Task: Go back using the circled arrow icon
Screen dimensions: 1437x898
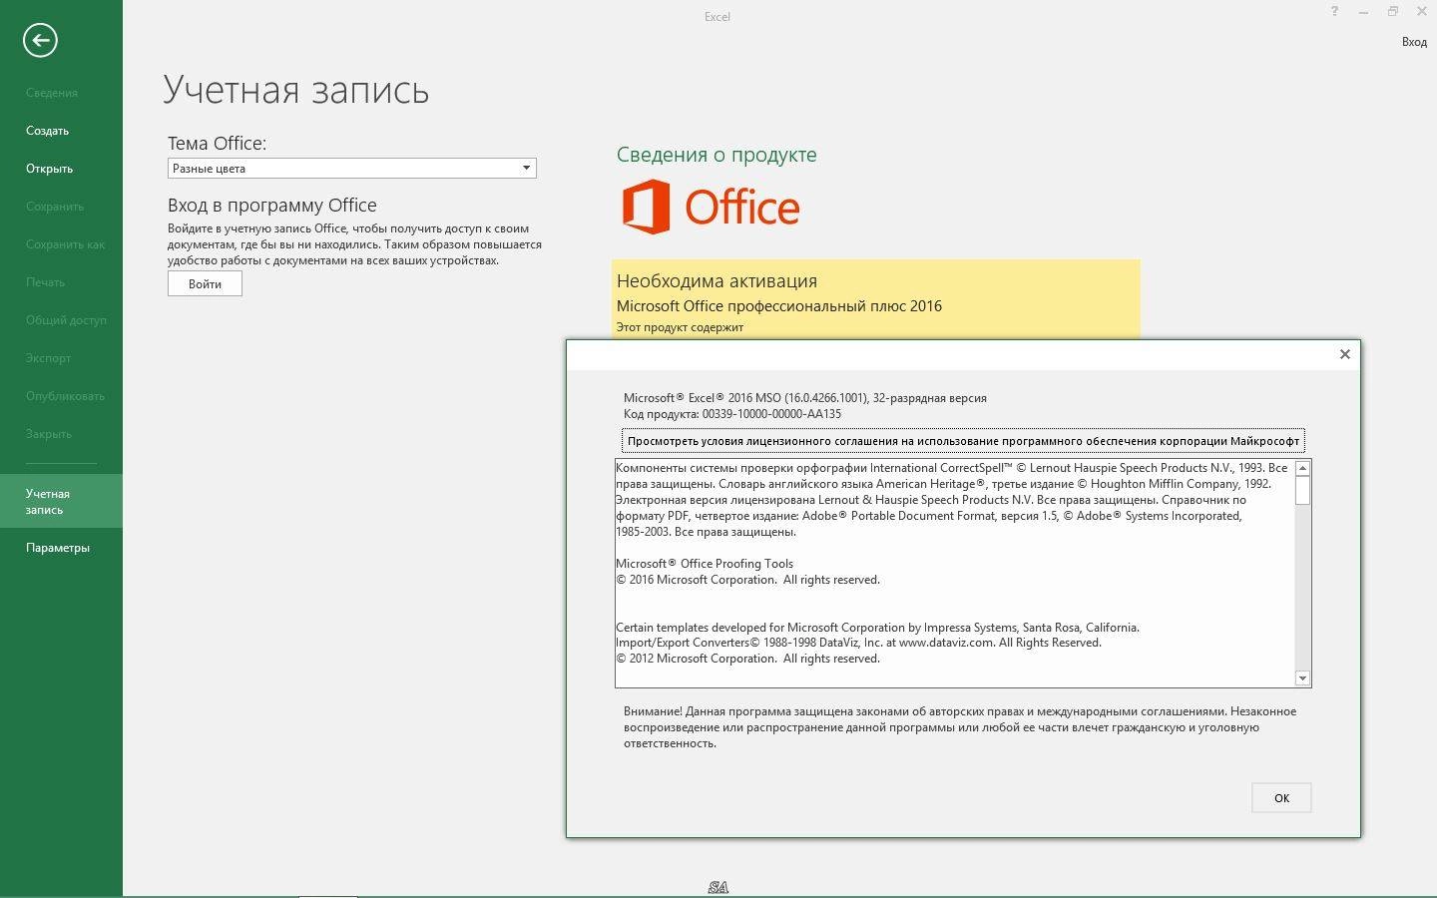Action: 40,40
